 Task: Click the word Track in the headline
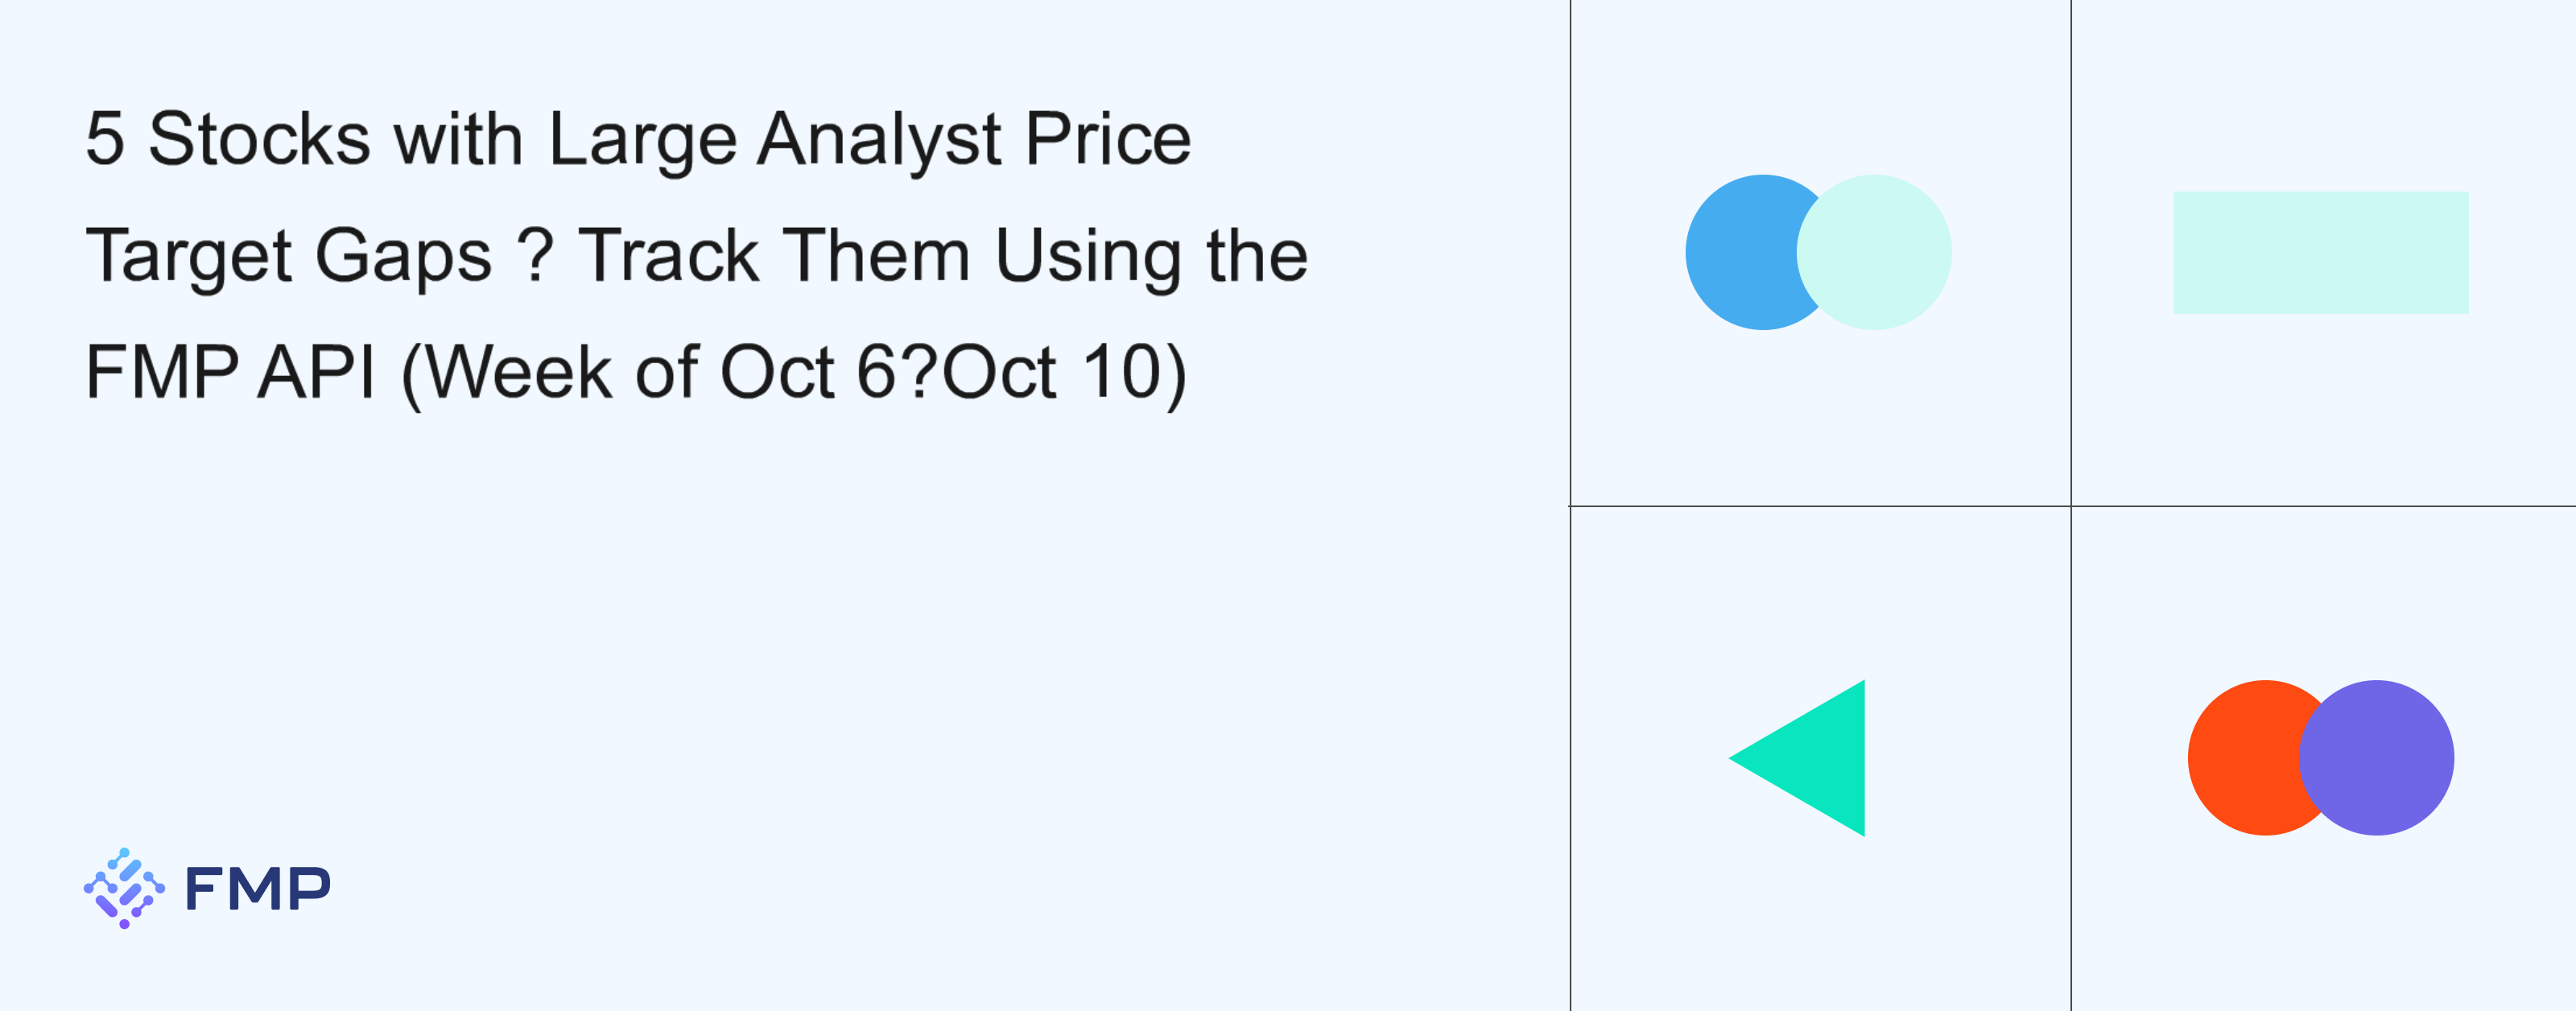(669, 255)
